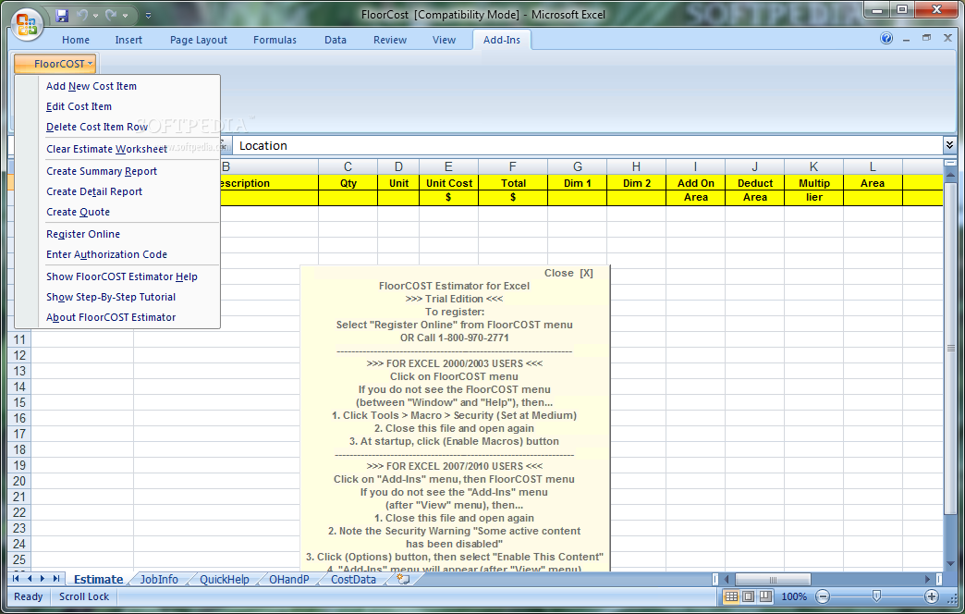The image size is (965, 614).
Task: Click the Redo arrow in the quick toolbar
Action: point(112,15)
